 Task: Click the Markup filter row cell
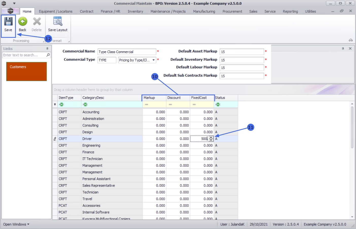pyautogui.click(x=155, y=105)
